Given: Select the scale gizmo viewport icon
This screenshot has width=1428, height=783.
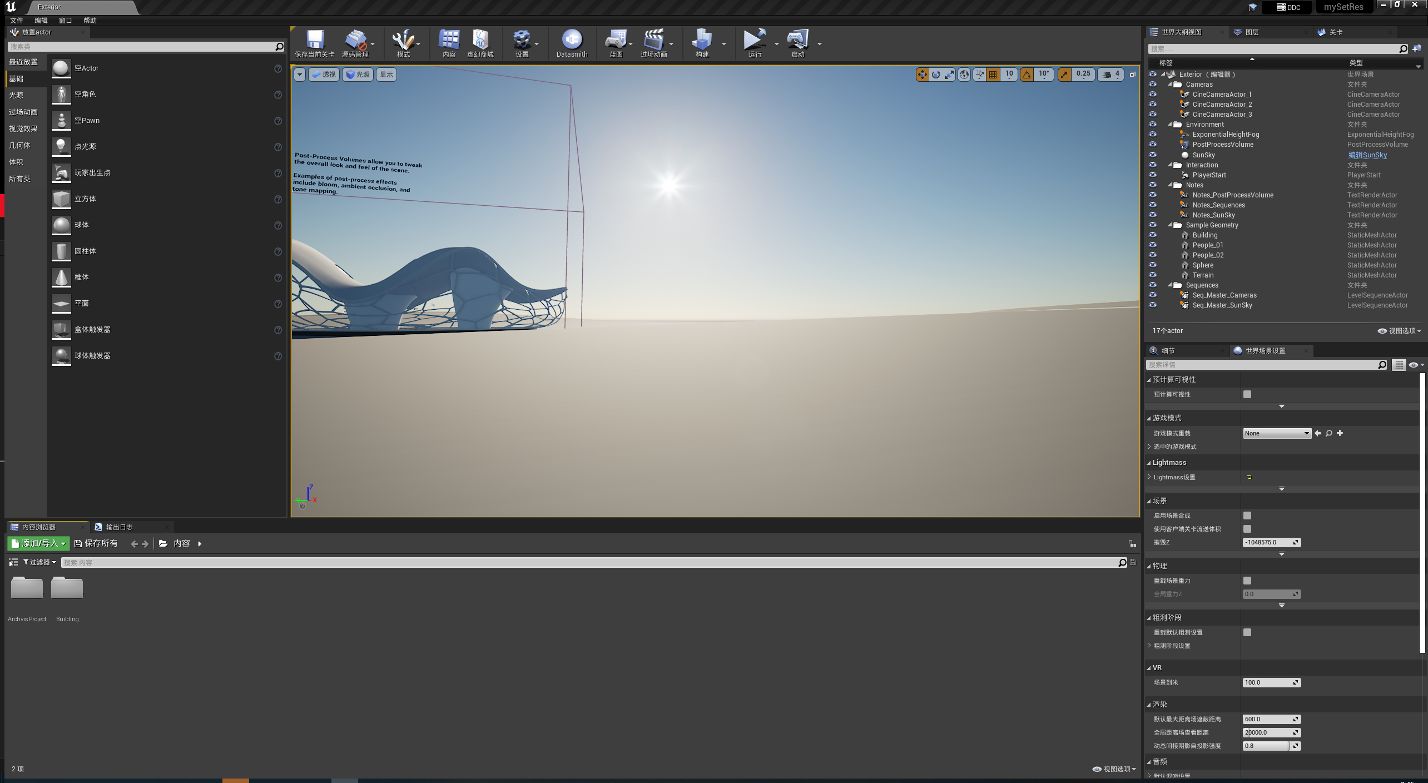Looking at the screenshot, I should click(x=949, y=75).
